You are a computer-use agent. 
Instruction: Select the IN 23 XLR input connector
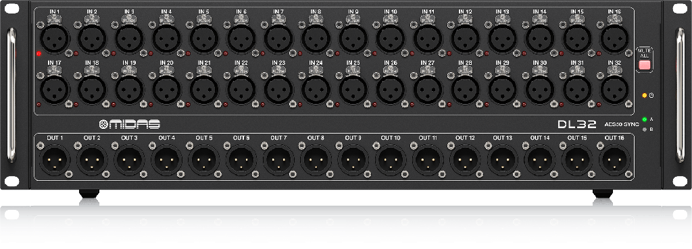pos(278,90)
